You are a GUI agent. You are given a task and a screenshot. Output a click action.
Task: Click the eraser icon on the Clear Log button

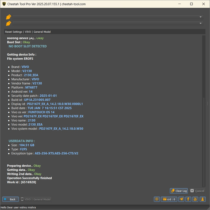coord(173,191)
